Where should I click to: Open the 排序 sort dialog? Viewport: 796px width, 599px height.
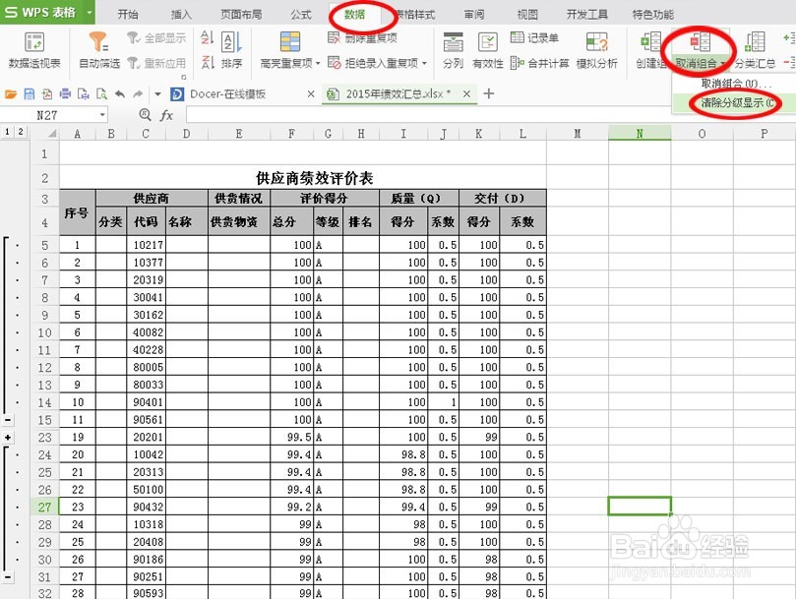tap(231, 50)
